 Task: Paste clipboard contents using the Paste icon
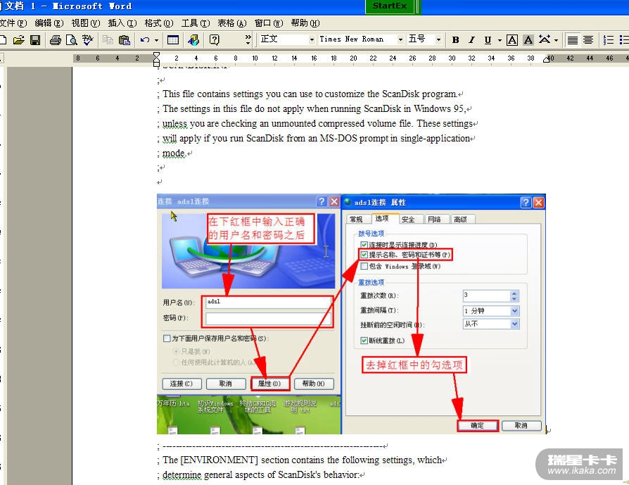125,39
